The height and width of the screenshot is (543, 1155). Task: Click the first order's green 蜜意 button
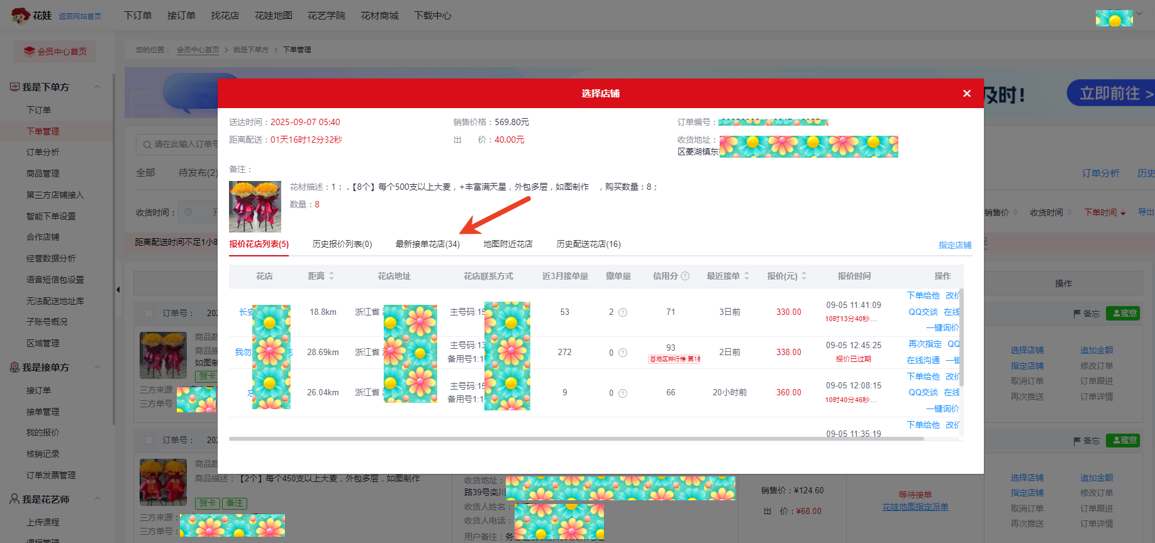(x=1123, y=313)
